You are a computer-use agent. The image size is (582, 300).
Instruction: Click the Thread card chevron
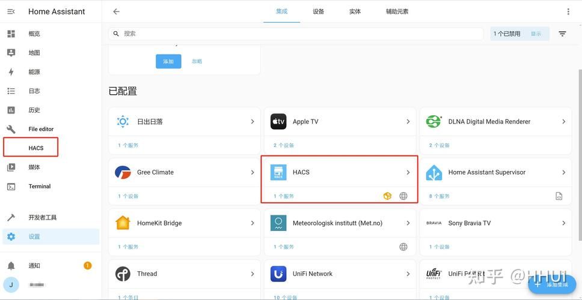pyautogui.click(x=253, y=274)
